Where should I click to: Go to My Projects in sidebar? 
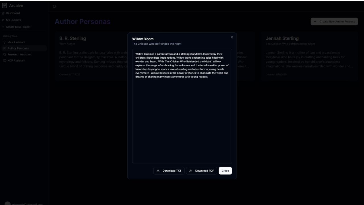pos(11,20)
